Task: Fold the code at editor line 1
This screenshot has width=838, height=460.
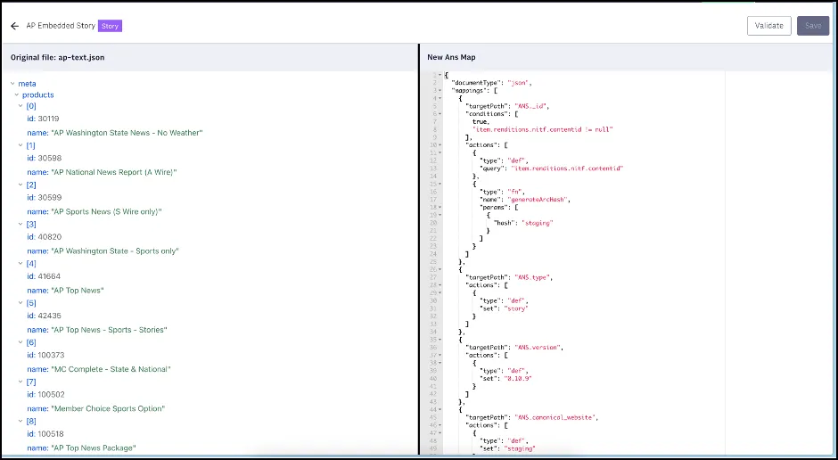Action: [x=440, y=76]
